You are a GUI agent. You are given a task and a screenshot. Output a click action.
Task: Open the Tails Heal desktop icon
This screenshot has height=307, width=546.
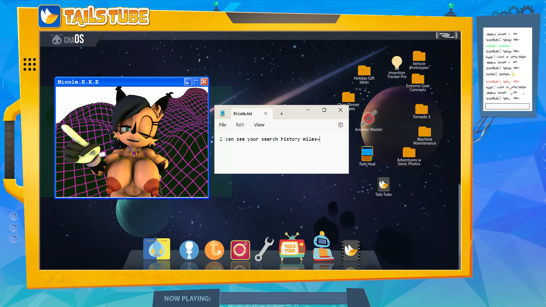point(367,154)
